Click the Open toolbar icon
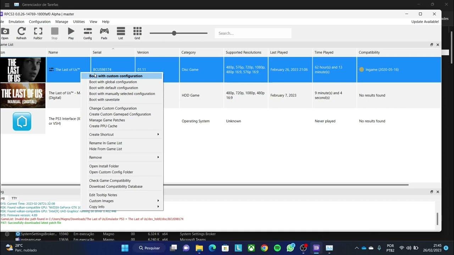The width and height of the screenshot is (454, 255). point(5,34)
